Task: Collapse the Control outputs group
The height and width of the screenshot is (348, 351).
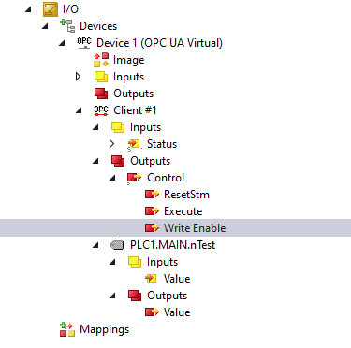Action: [x=112, y=178]
